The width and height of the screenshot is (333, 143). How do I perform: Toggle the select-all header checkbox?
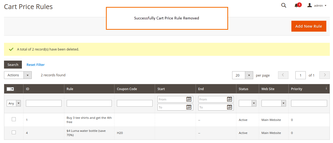coord(9,89)
